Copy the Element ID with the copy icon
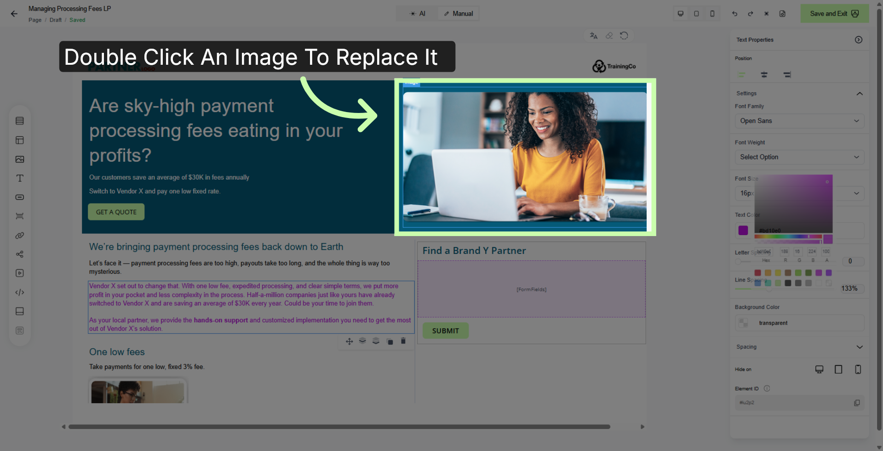The image size is (883, 451). [857, 403]
